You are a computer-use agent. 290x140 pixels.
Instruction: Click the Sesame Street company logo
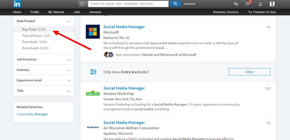[93, 93]
